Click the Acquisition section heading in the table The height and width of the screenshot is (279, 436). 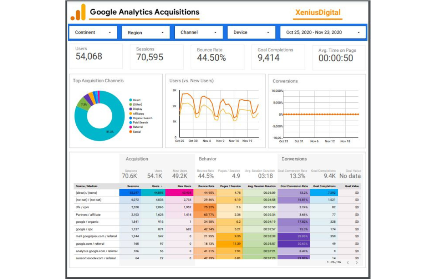pos(137,159)
